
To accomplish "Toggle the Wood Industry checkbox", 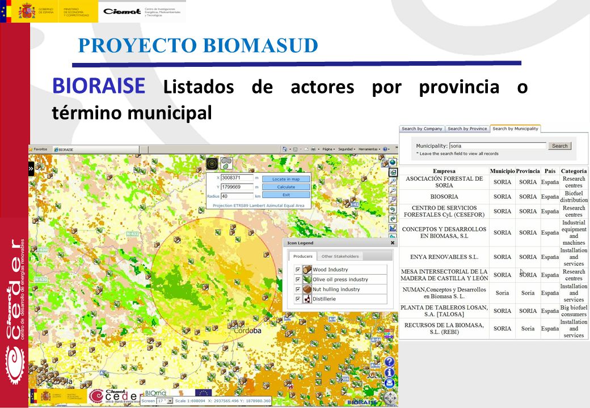I will (298, 270).
